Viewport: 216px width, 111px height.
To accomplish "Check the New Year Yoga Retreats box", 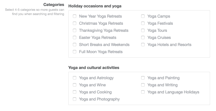I will click(x=75, y=16).
